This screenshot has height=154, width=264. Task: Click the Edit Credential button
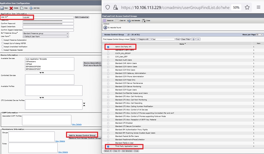tap(82, 17)
